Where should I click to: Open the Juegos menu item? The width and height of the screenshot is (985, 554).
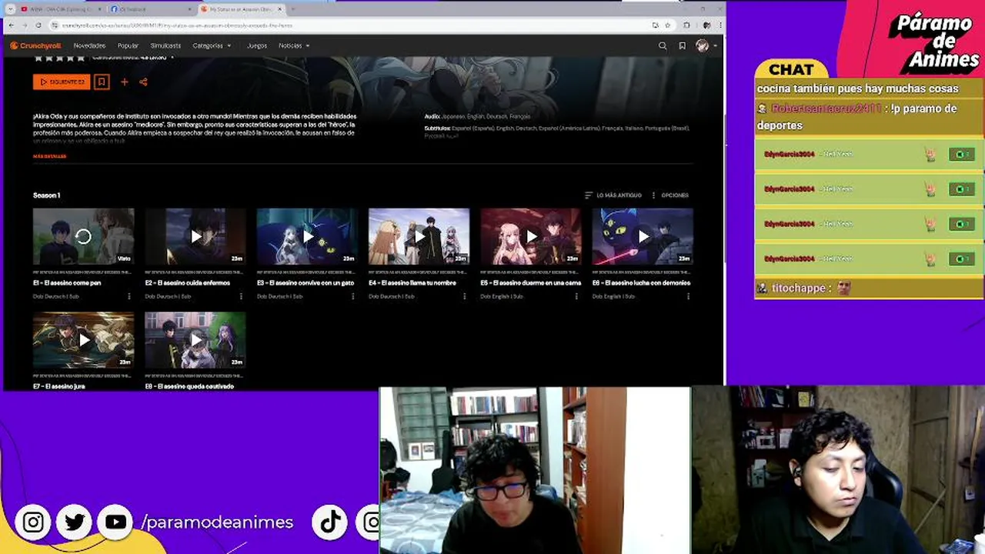(257, 46)
